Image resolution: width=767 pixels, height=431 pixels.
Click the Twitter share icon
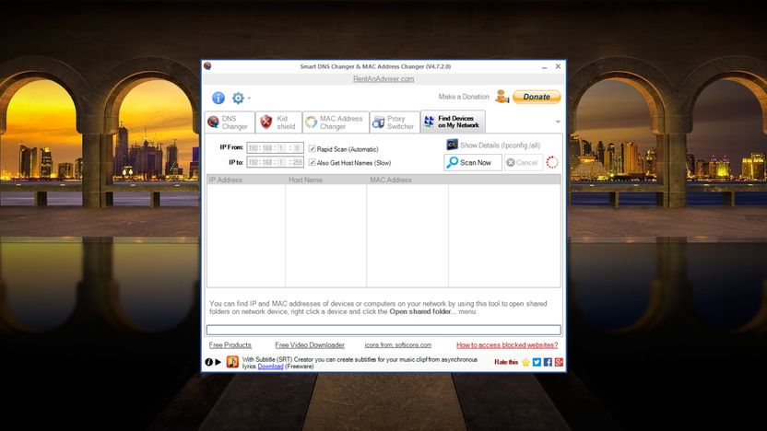pos(537,362)
